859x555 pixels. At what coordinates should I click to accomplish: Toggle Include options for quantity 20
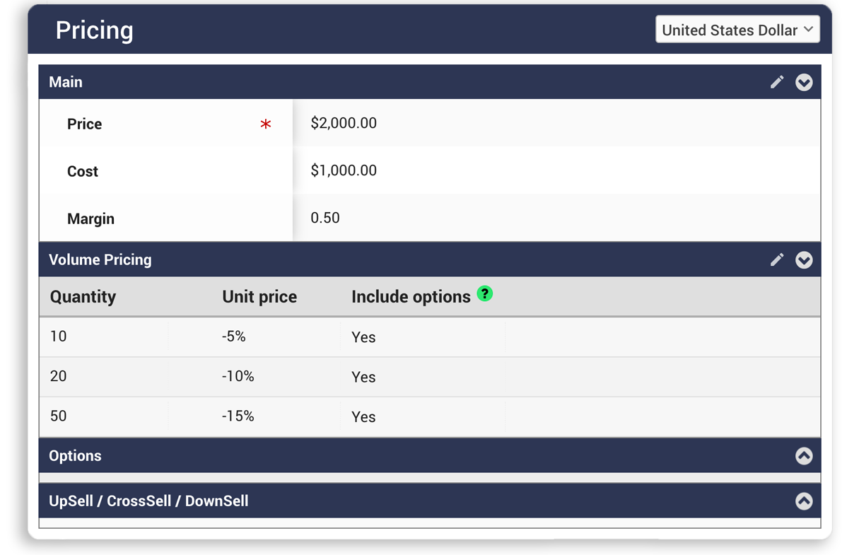click(x=363, y=377)
